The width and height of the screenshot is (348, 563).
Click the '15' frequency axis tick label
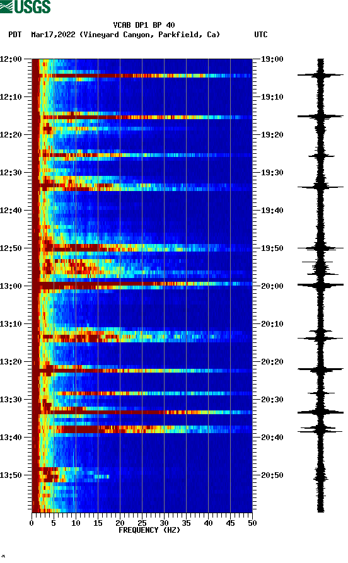pos(98,523)
